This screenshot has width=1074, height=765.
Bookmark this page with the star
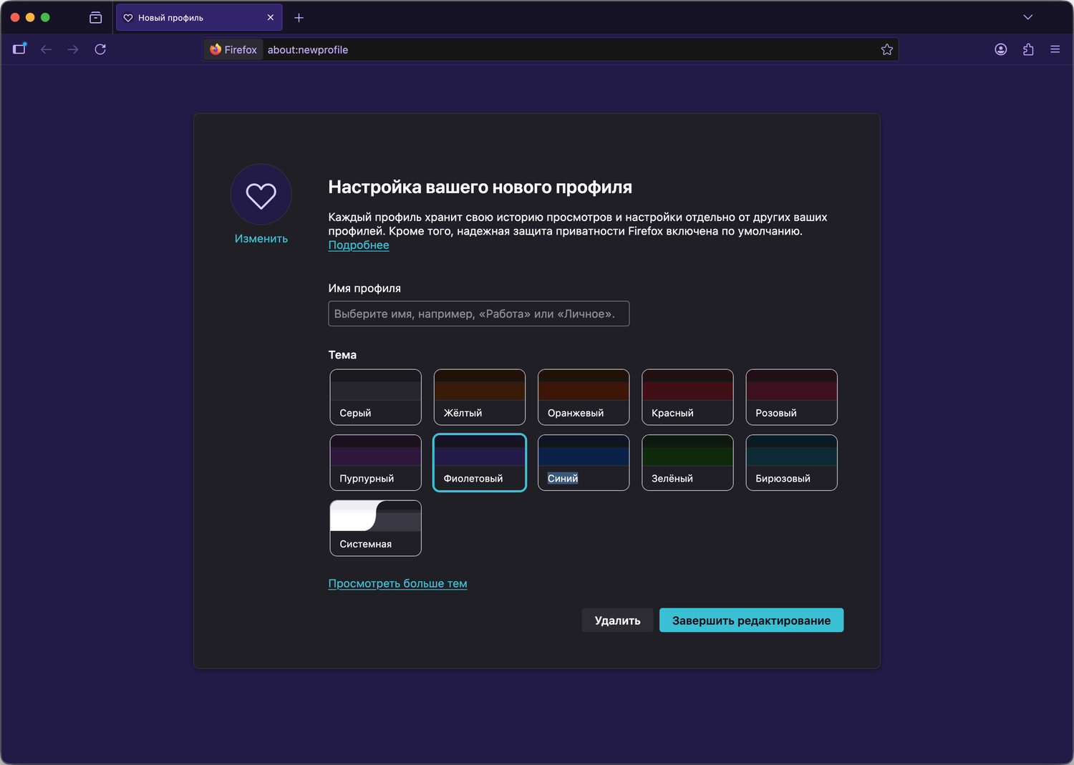point(887,49)
